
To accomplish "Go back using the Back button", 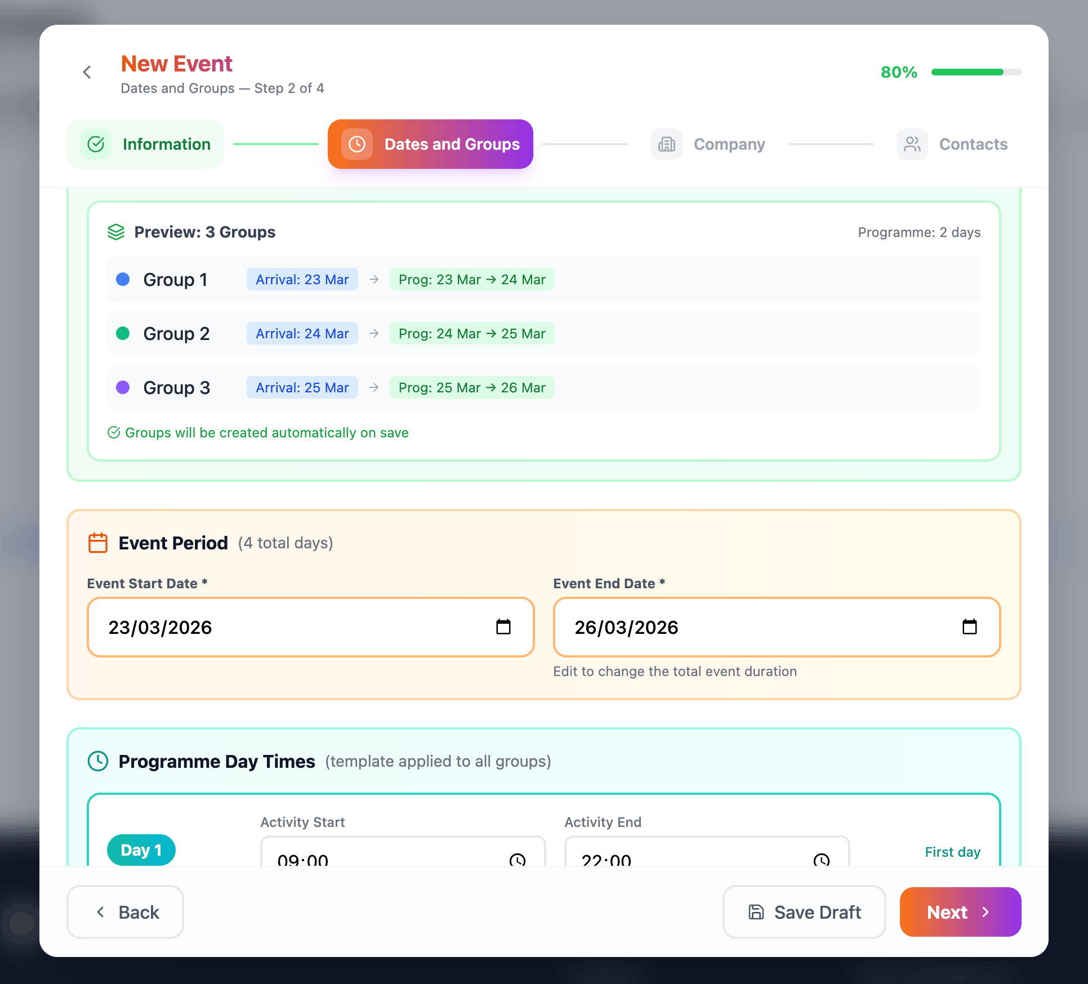I will point(125,912).
